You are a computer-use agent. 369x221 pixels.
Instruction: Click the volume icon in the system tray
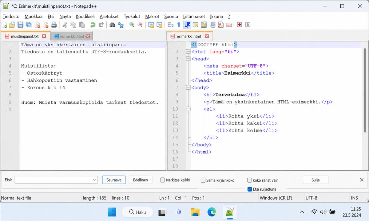click(x=323, y=212)
